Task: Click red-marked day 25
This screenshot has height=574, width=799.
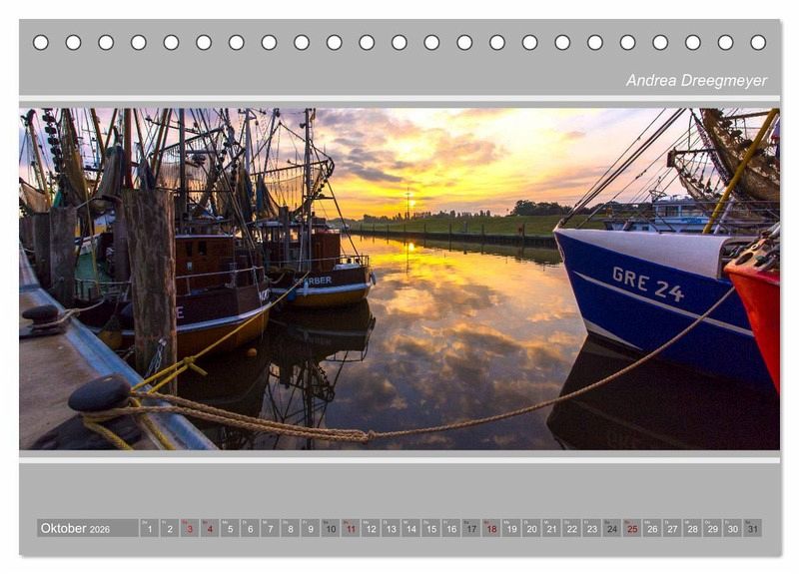Action: click(x=632, y=528)
